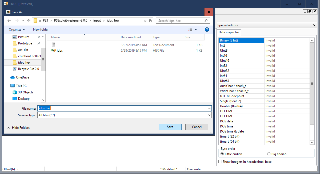Select the idps file name text
320x174 pixels.
click(x=60, y=51)
